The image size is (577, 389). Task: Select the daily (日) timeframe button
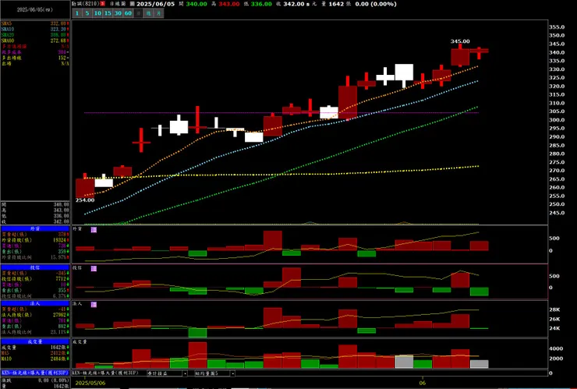coord(138,13)
